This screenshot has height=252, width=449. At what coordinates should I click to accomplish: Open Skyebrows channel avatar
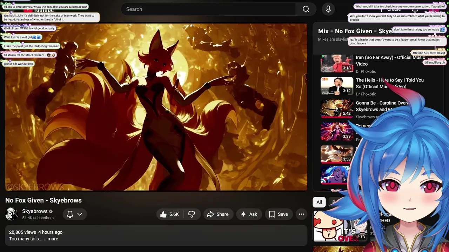[12, 214]
